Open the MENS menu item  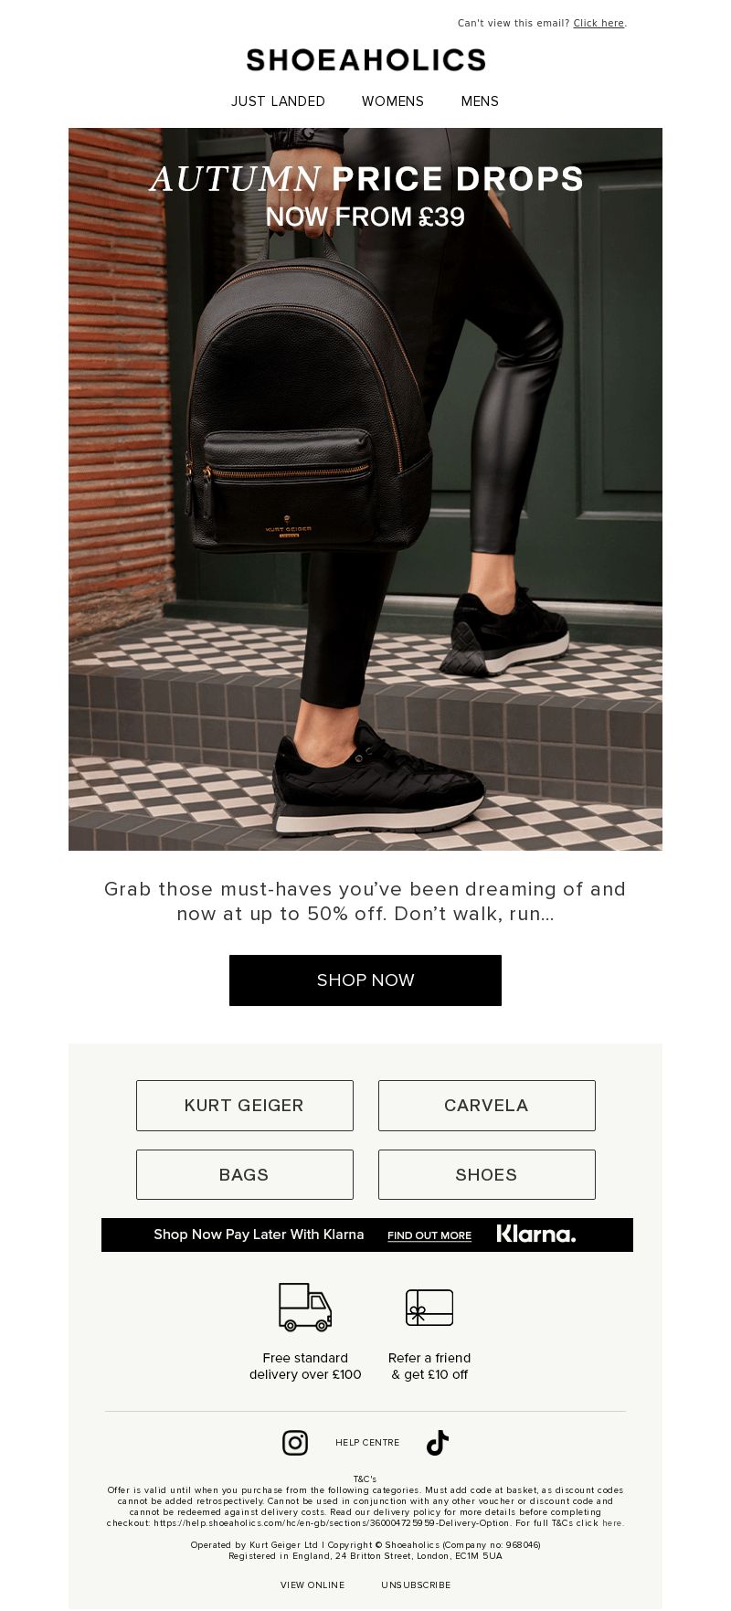[x=480, y=101]
